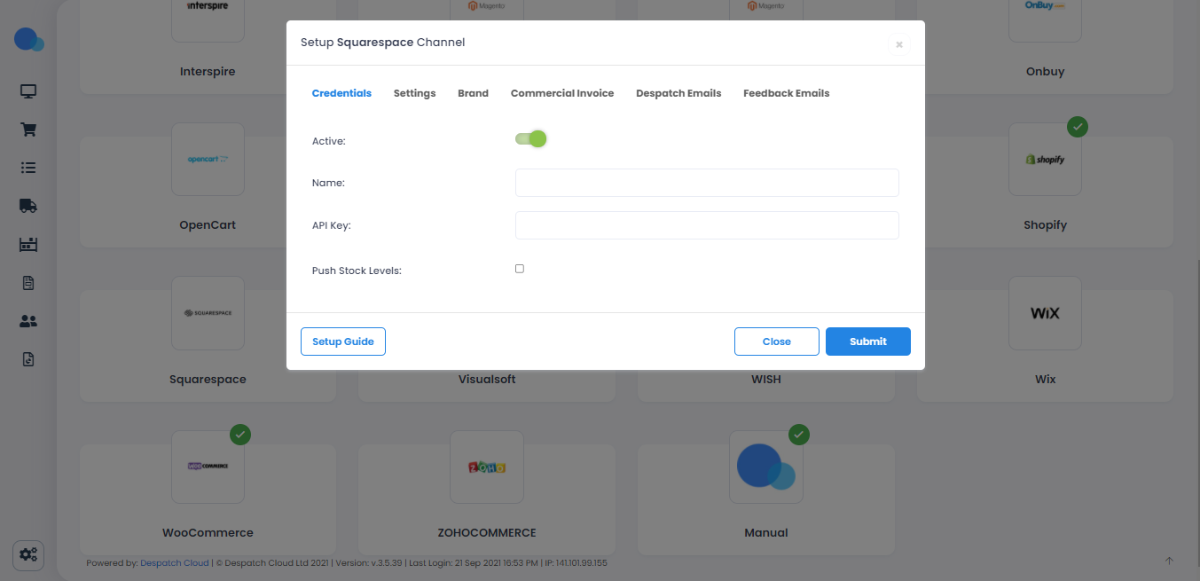Focus the Name input field
The image size is (1200, 581).
pos(707,183)
